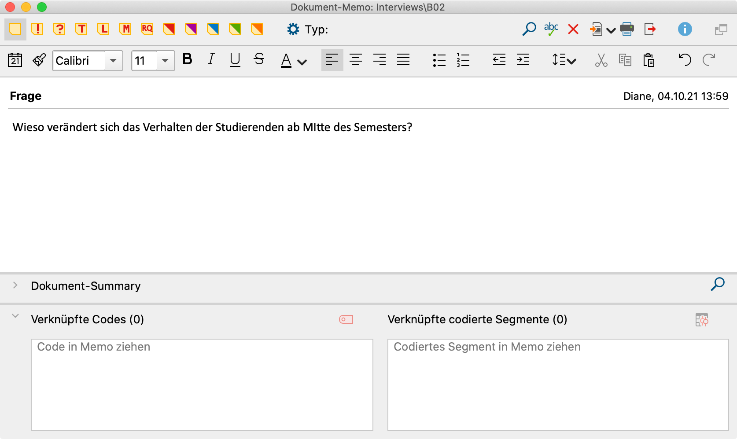Apply font color with A icon
The height and width of the screenshot is (439, 737).
click(286, 60)
